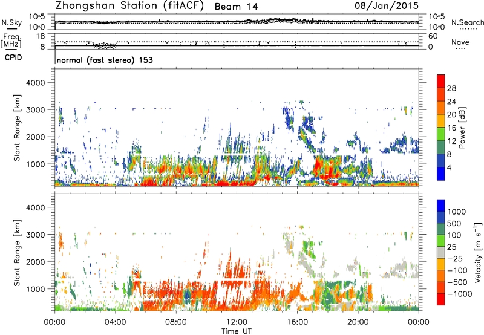The image size is (484, 335).
Task: Click the '12:00' time tick label
Action: coord(237,322)
